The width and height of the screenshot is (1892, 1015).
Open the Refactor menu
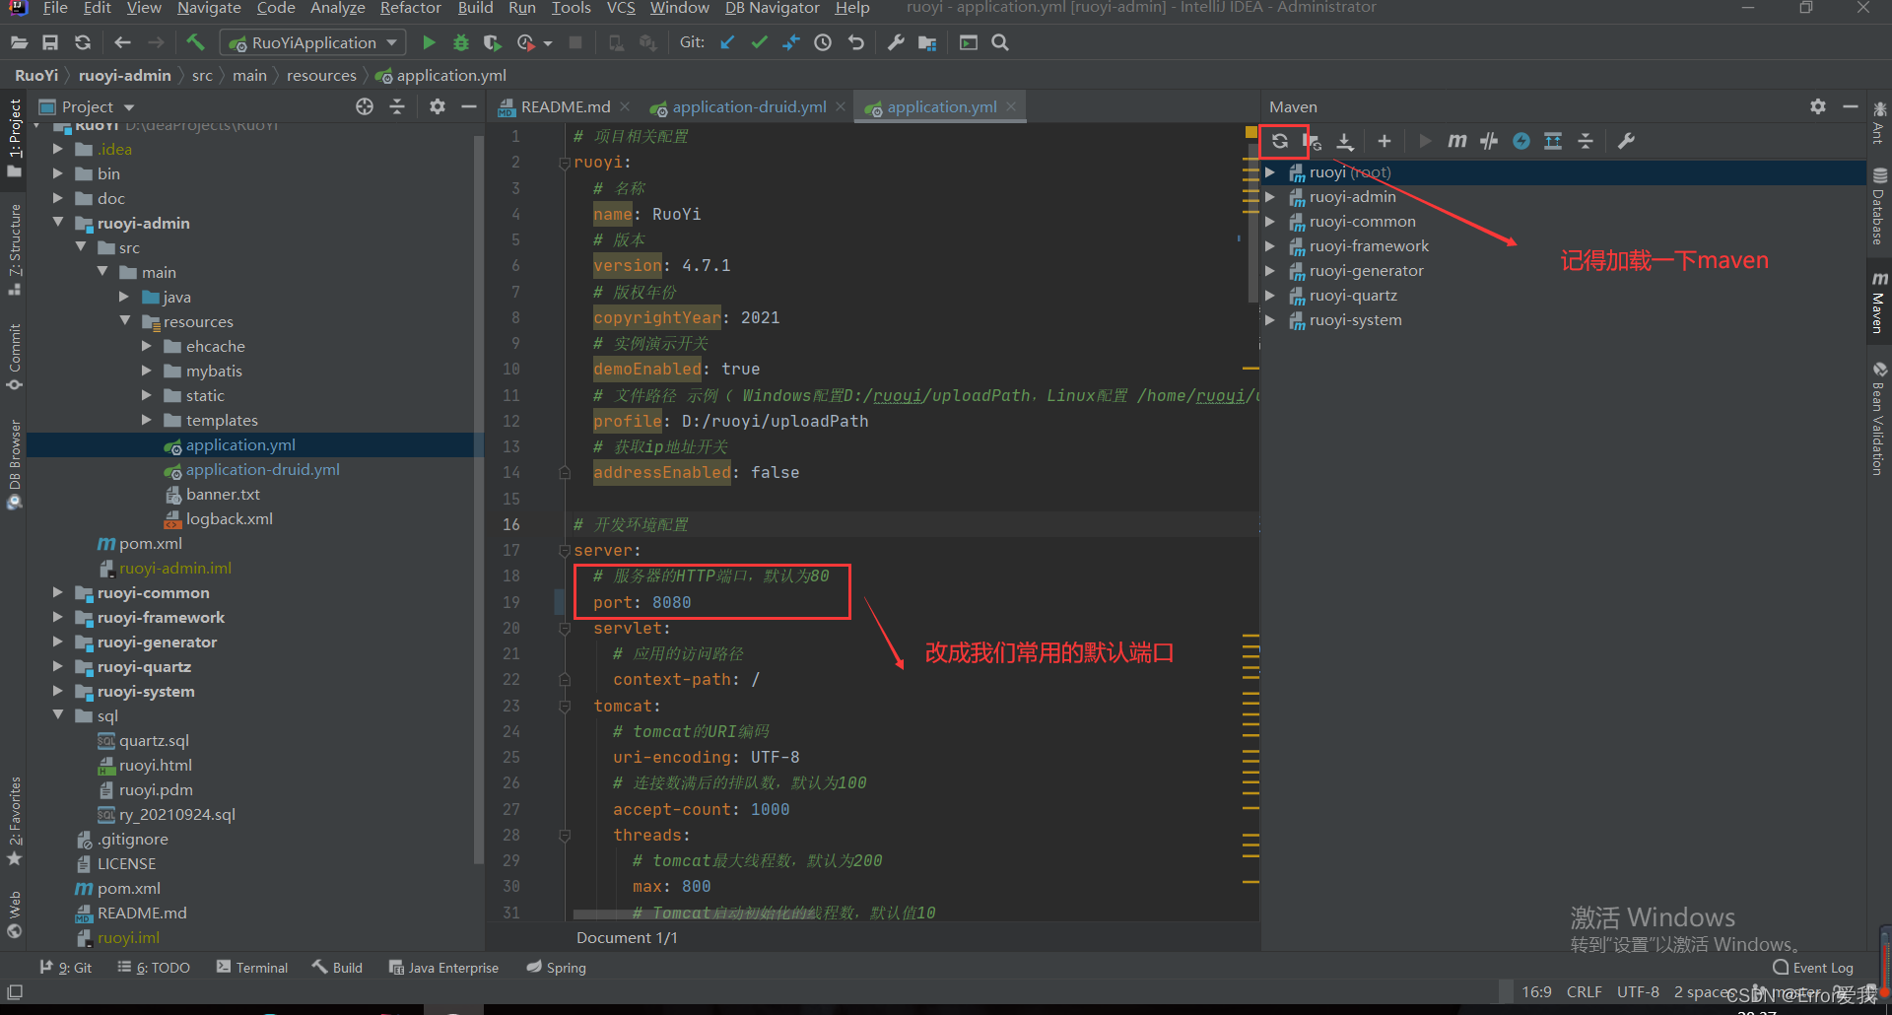410,8
